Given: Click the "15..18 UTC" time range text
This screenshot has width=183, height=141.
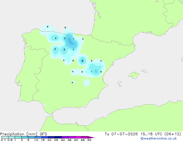Looking at the screenshot, I should [151, 134].
